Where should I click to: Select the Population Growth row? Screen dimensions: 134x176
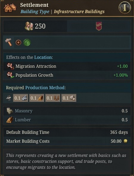tap(67, 75)
